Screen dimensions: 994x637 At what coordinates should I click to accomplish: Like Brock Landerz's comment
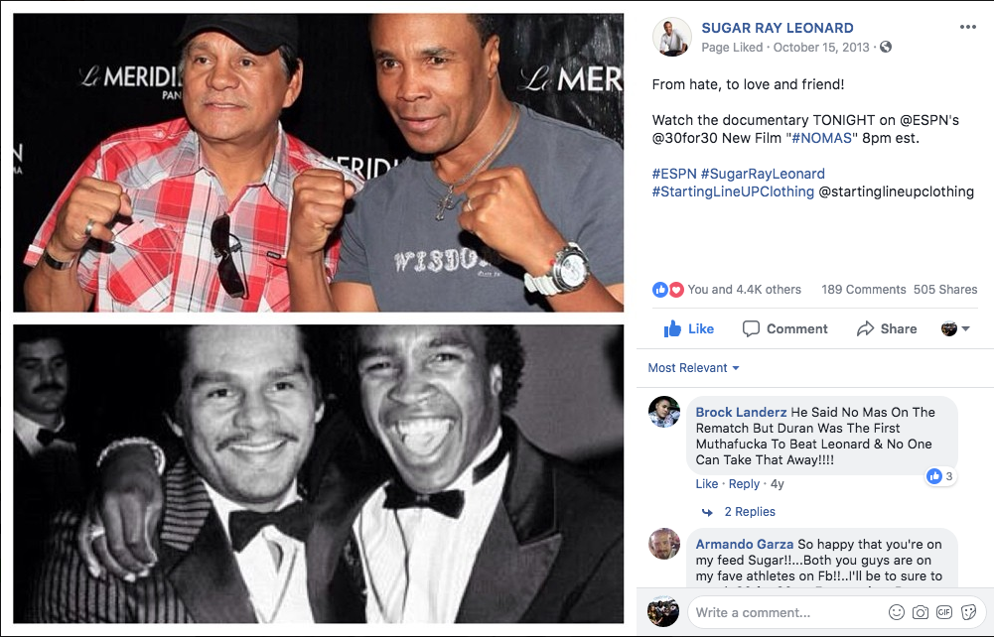[706, 483]
